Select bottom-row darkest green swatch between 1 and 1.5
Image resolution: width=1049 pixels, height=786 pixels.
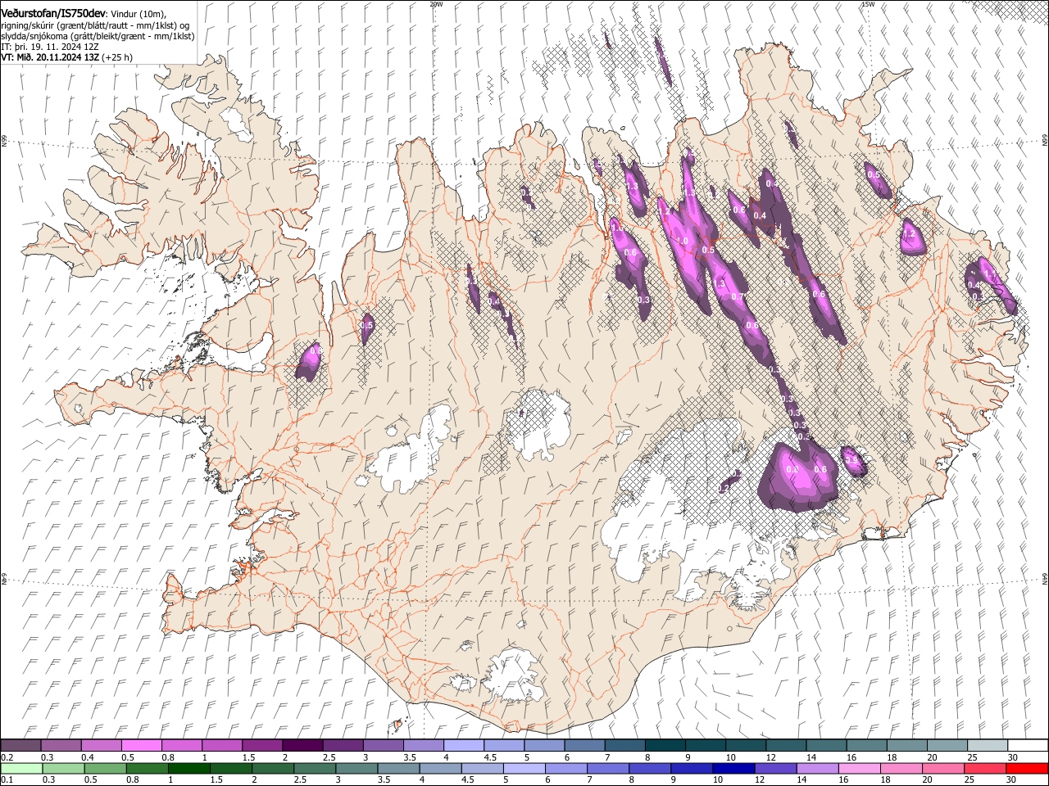point(190,769)
